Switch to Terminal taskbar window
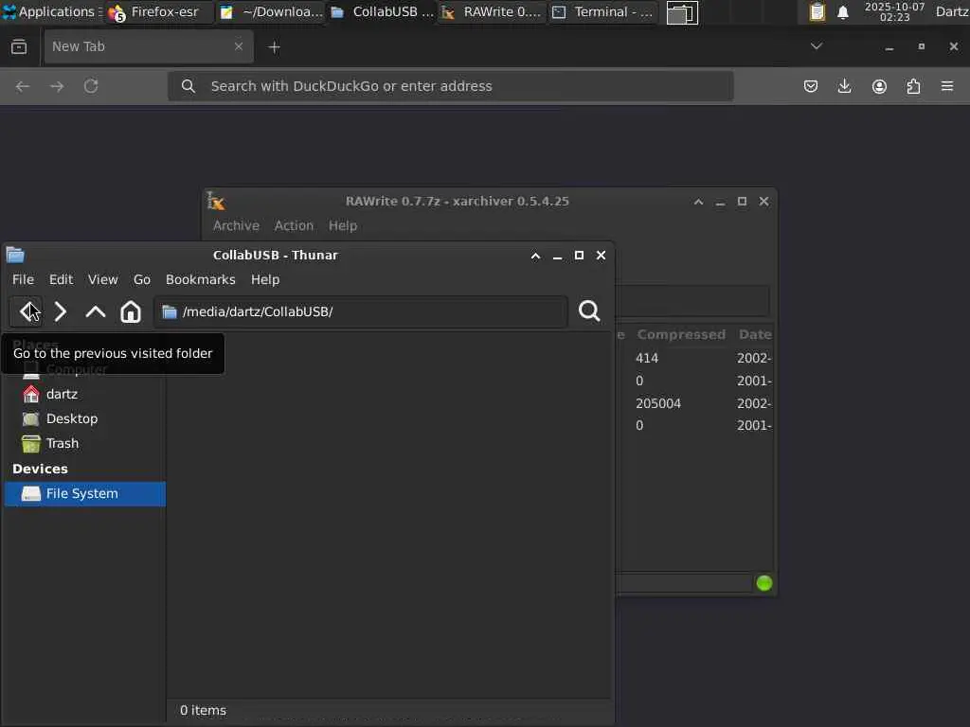Image resolution: width=970 pixels, height=727 pixels. 603,12
